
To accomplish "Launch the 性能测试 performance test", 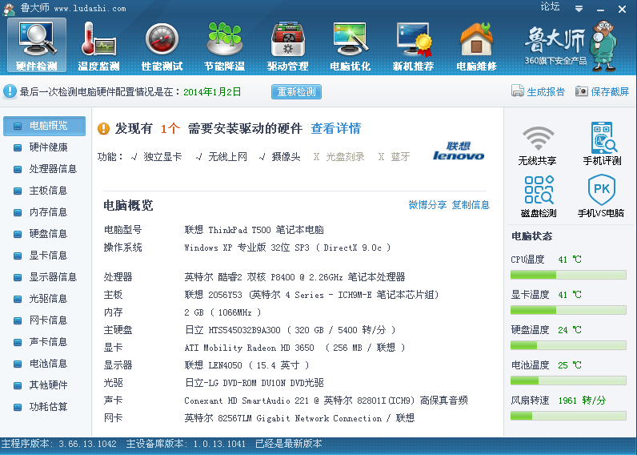I will [162, 45].
